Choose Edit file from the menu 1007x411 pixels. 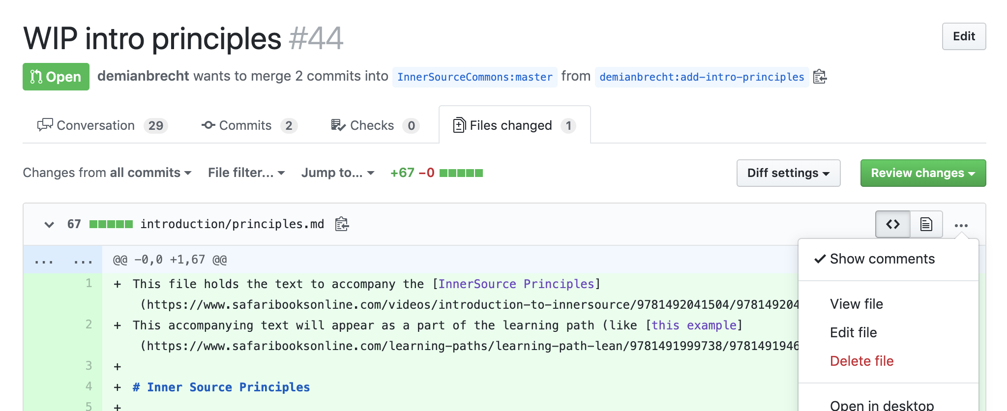coord(853,332)
